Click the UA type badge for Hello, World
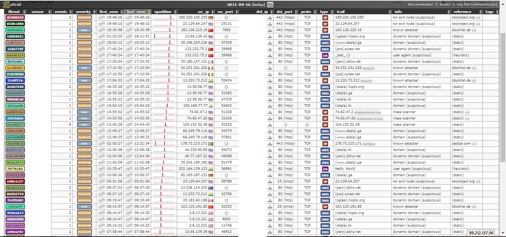This screenshot has height=237, width=506. (x=325, y=169)
